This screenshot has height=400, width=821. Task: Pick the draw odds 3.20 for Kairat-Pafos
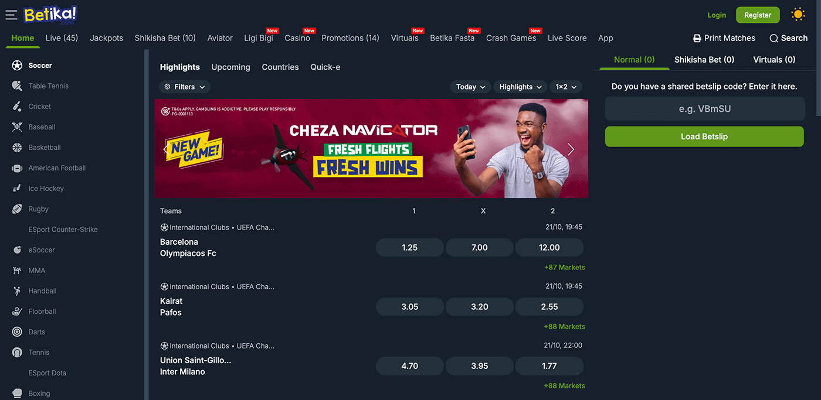[x=480, y=306]
